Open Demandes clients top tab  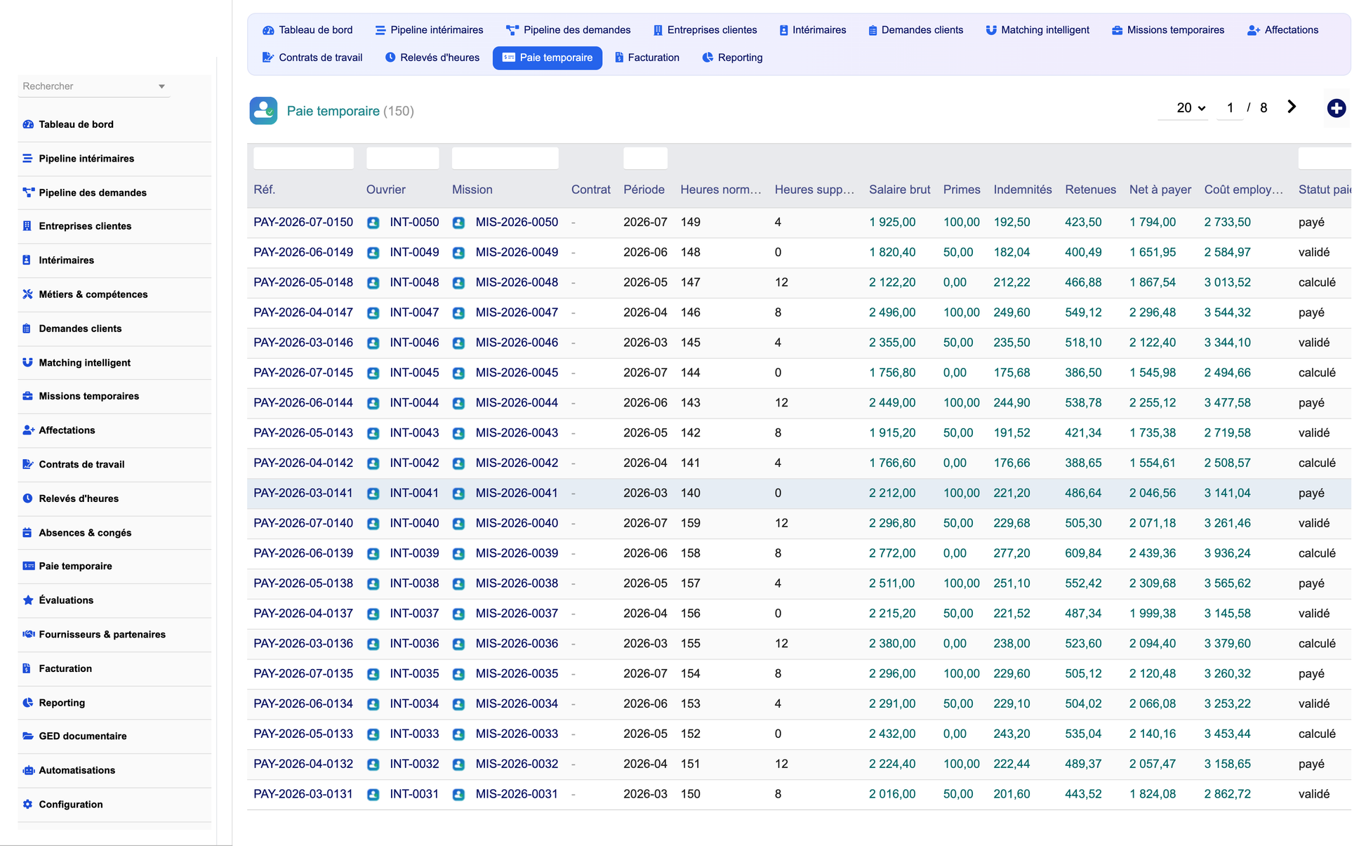(x=915, y=30)
